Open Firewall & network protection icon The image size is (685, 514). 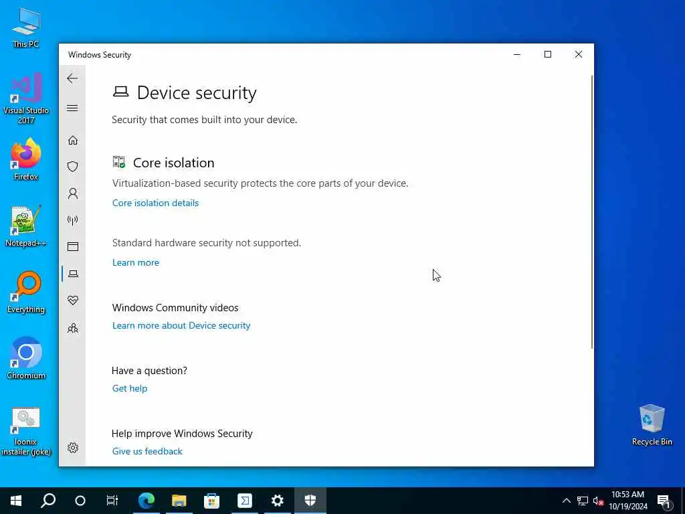pos(73,220)
